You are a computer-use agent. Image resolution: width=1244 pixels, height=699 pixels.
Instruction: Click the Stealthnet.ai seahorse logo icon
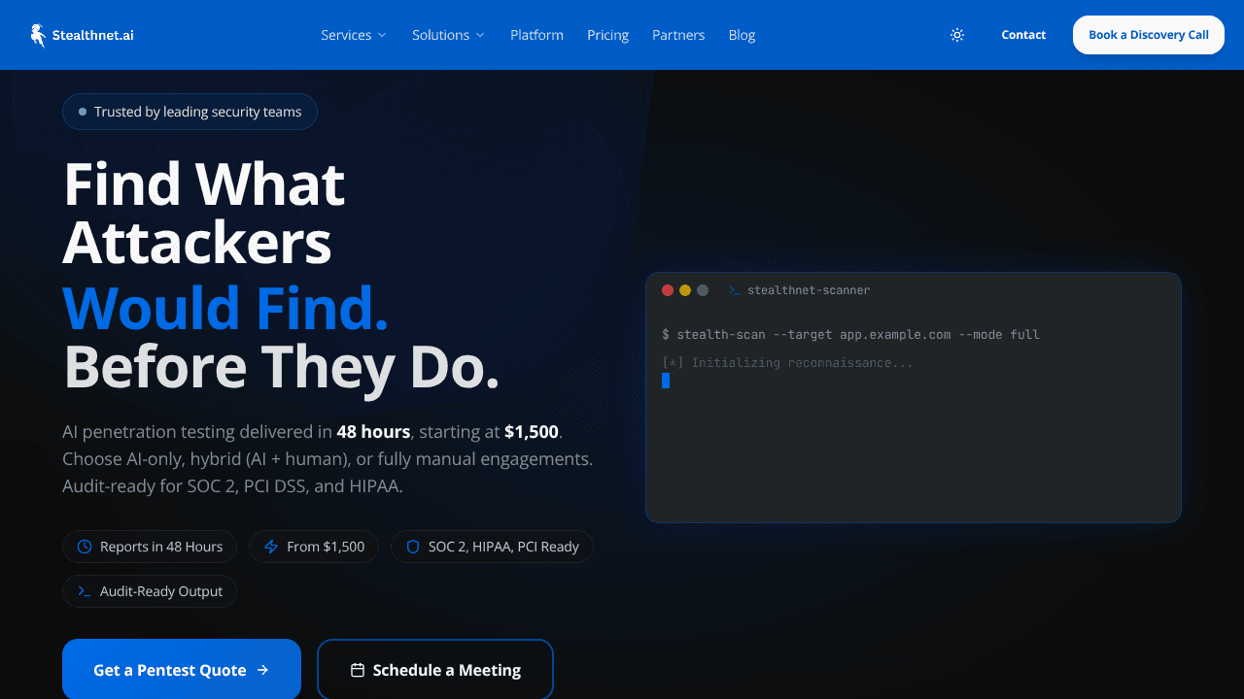point(38,35)
